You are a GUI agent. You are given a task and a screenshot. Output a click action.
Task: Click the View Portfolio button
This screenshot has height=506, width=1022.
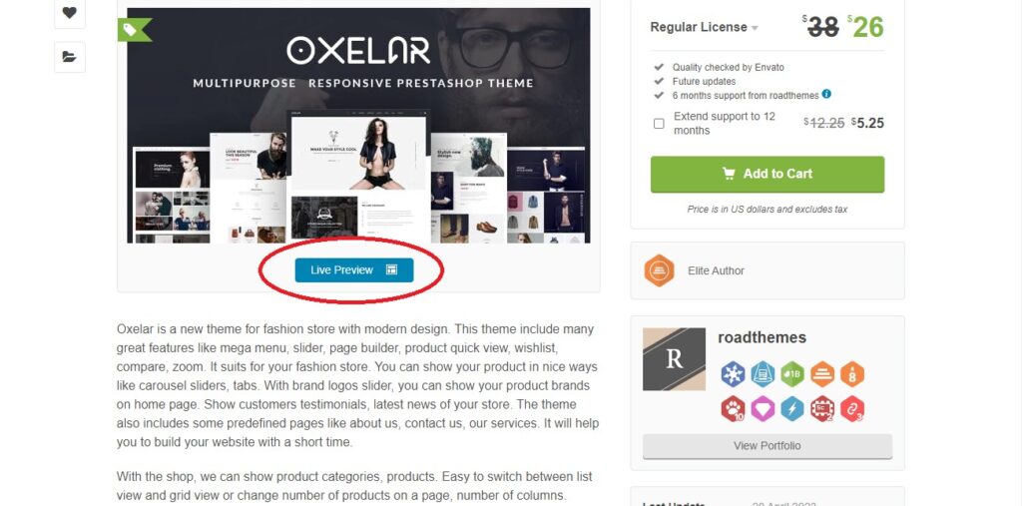pos(767,446)
